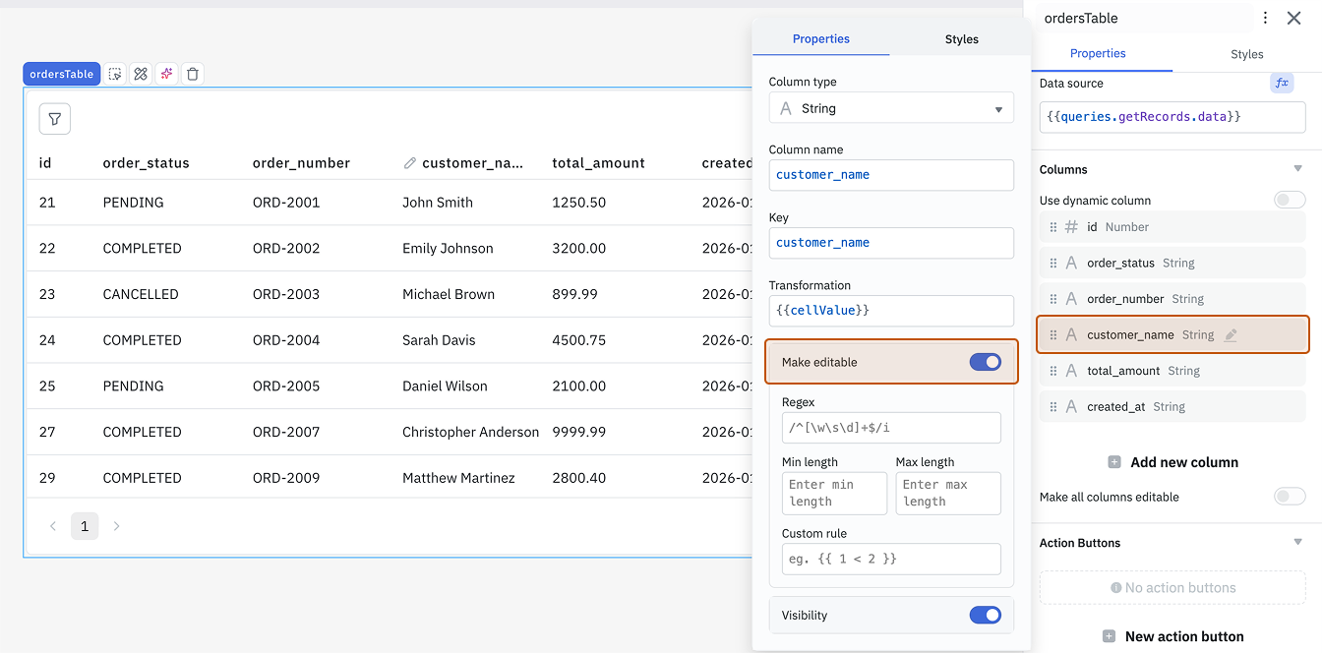This screenshot has width=1322, height=653.
Task: Select the trash icon to delete ordersTable
Action: click(192, 73)
